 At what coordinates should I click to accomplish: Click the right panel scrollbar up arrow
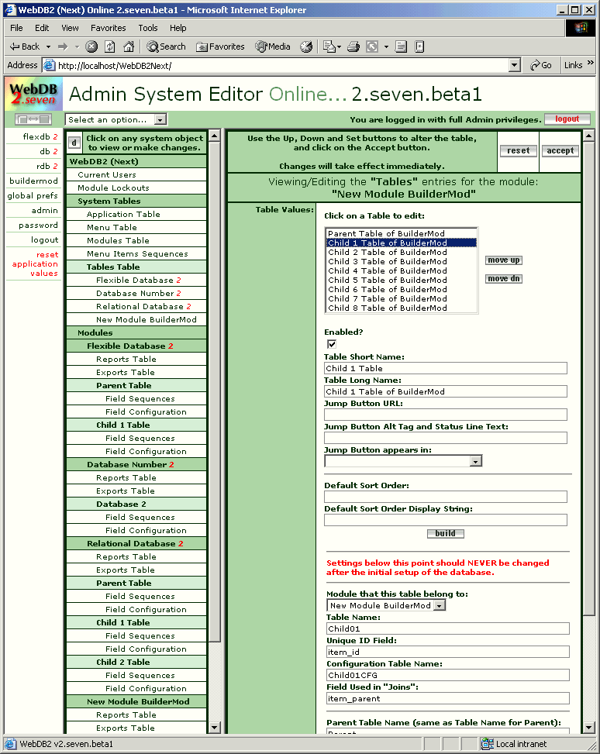pyautogui.click(x=589, y=136)
